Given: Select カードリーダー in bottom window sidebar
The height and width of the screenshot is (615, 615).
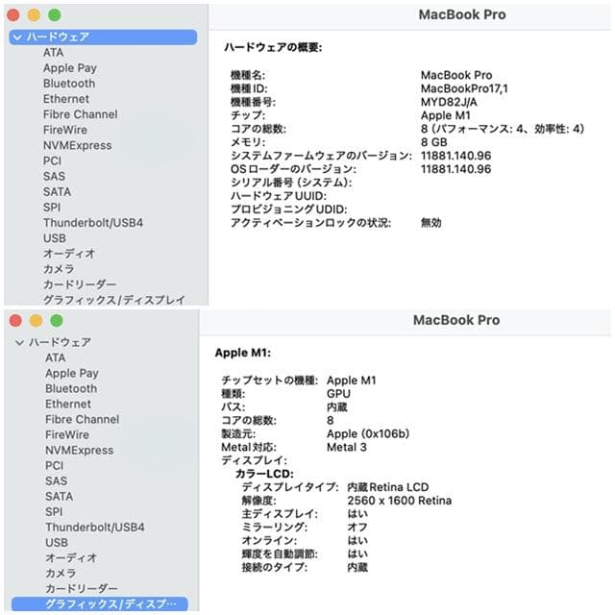Looking at the screenshot, I should coord(82,589).
